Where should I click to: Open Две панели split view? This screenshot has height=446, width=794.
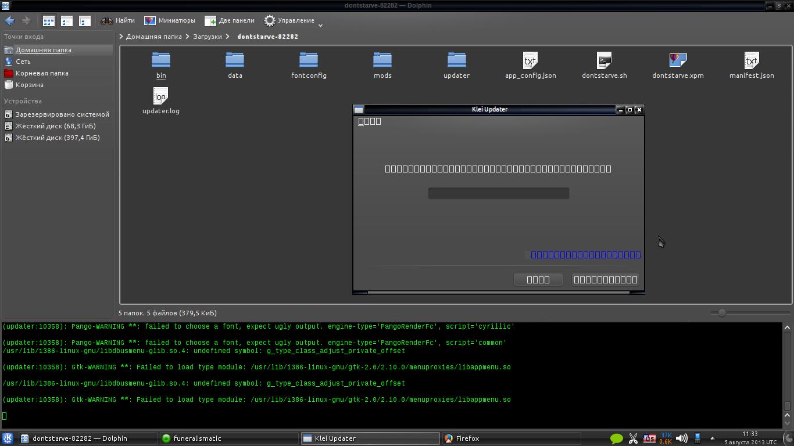pyautogui.click(x=230, y=21)
